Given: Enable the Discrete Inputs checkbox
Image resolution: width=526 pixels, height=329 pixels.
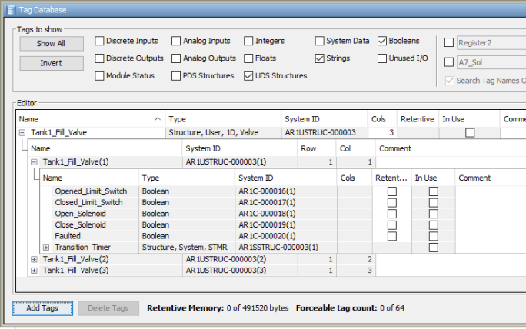Looking at the screenshot, I should (100, 41).
